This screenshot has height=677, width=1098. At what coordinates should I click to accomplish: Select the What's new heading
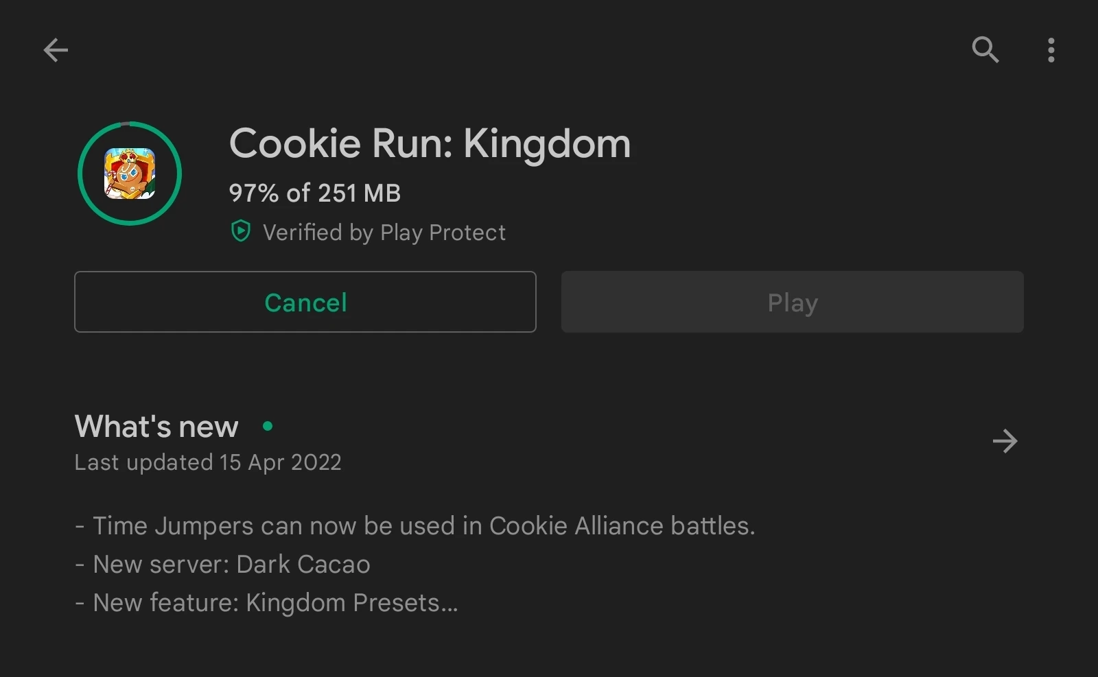[x=156, y=427]
